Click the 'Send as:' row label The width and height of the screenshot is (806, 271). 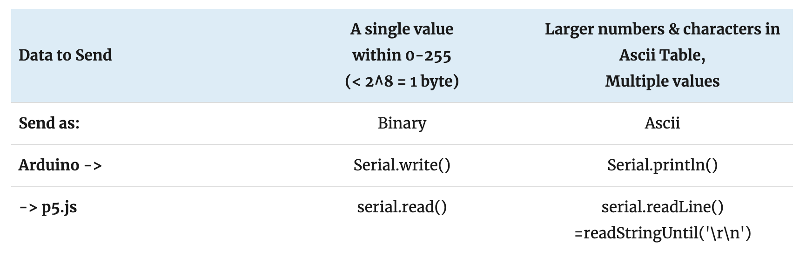[49, 123]
